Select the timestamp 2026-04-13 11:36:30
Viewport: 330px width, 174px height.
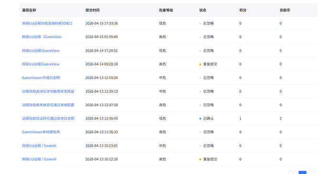[102, 132]
